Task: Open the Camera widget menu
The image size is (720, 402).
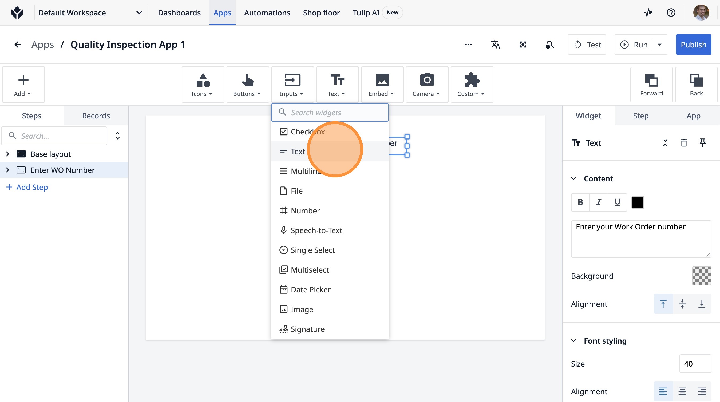Action: tap(427, 84)
